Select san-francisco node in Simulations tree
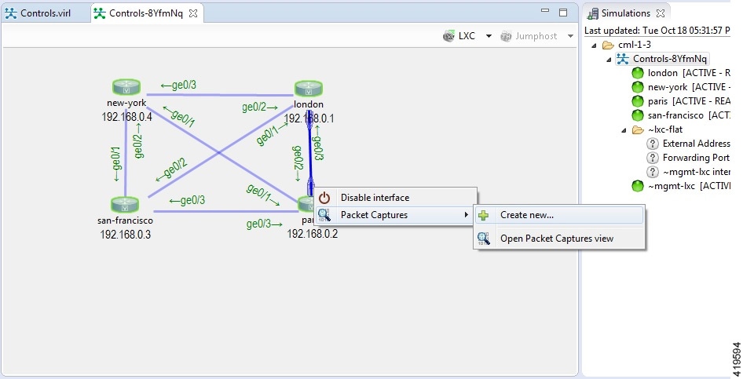 click(689, 115)
